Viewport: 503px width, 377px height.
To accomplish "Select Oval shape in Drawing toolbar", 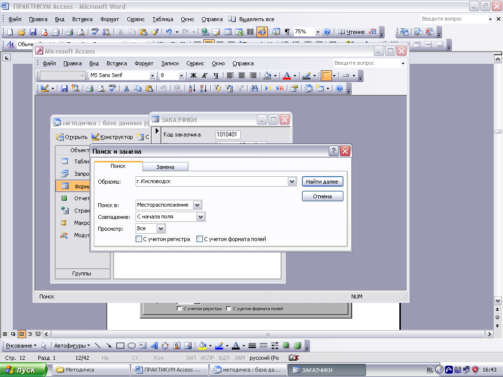I will tap(132, 346).
